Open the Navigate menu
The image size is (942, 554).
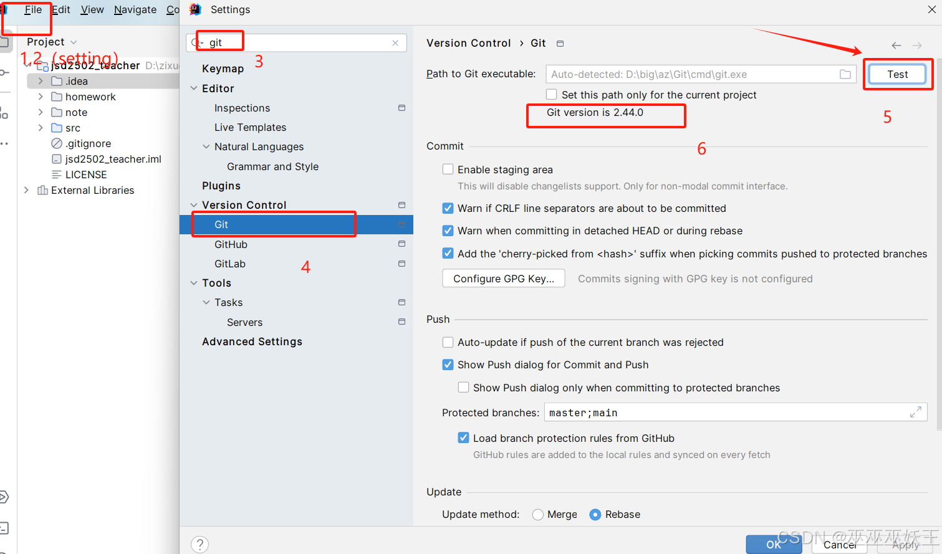[x=135, y=9]
